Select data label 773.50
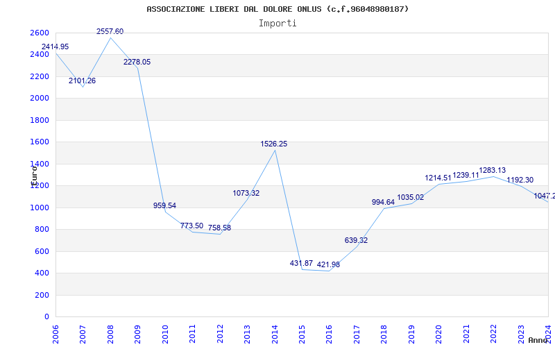 [192, 226]
